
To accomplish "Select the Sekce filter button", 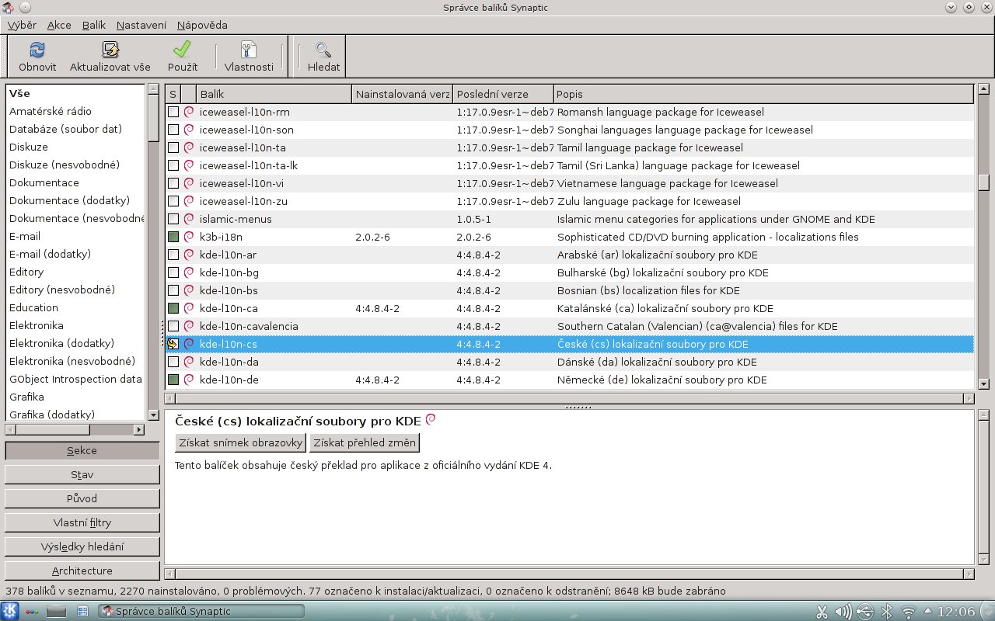I will pos(82,450).
